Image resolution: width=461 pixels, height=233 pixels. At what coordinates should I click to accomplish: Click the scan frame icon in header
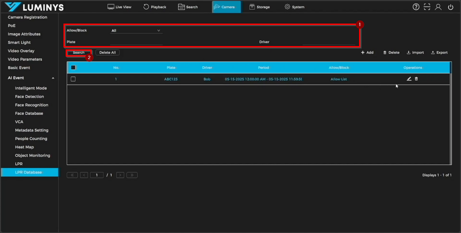[x=427, y=7]
